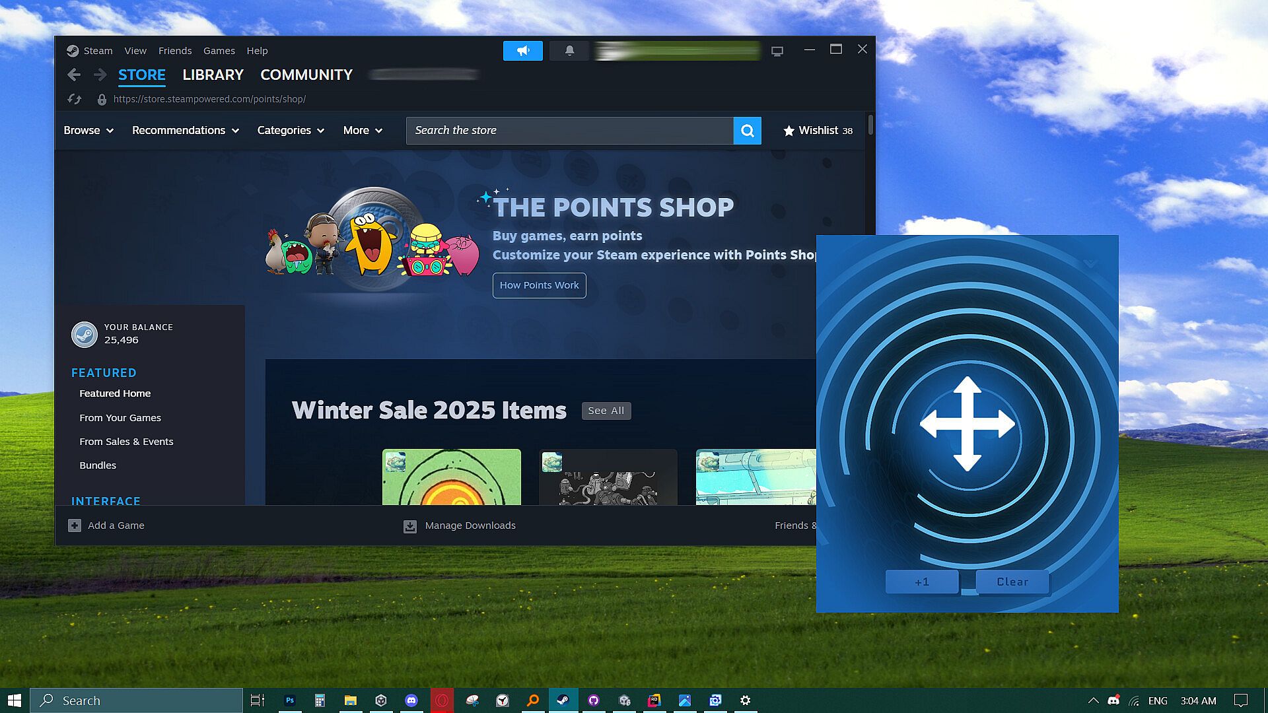Open the notifications bell
1268x713 pixels.
pyautogui.click(x=569, y=51)
